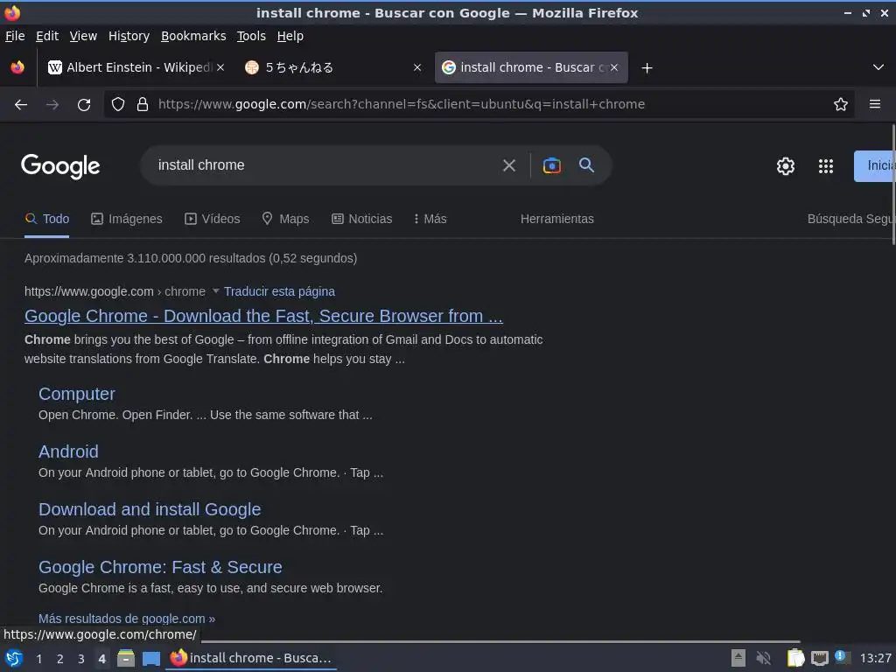Reload the current page
This screenshot has height=672, width=896.
pos(84,105)
